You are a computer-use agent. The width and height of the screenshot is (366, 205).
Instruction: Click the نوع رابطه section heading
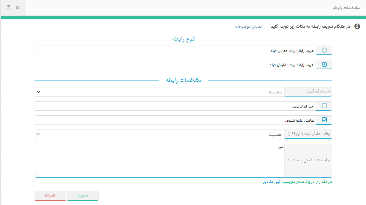(x=183, y=39)
